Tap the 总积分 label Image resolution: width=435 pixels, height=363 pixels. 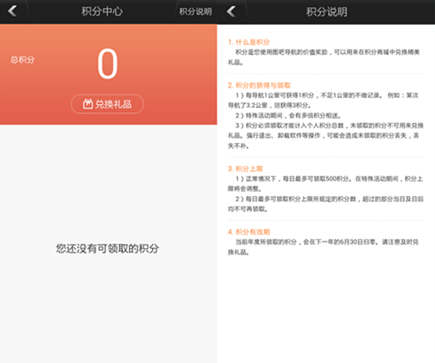click(x=22, y=60)
